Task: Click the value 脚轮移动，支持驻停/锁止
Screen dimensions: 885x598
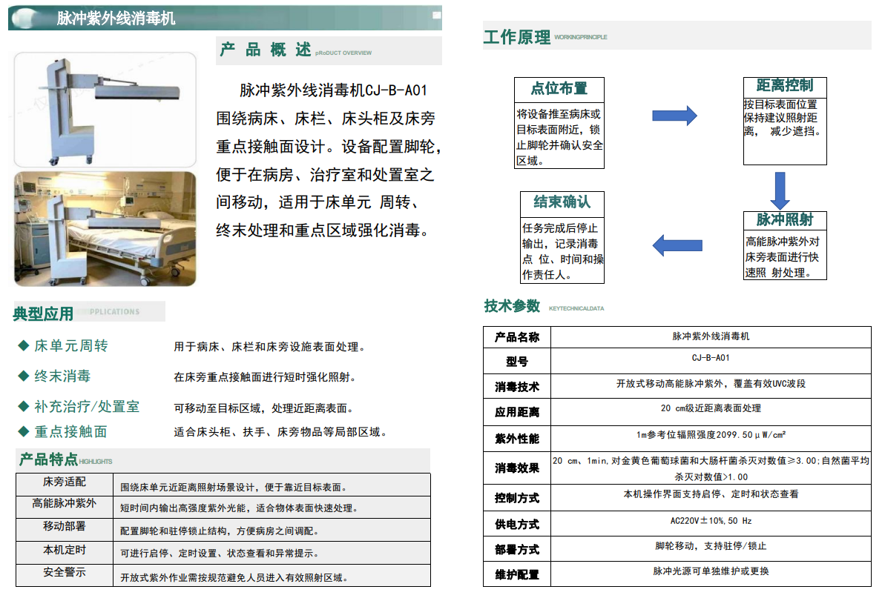Action: [711, 546]
